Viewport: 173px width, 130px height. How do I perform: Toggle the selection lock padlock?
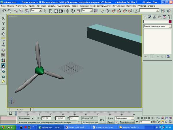32,118
